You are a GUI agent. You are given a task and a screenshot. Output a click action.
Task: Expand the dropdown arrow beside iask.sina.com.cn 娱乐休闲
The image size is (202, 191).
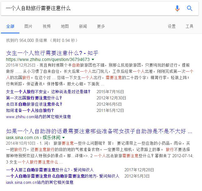pyautogui.click(x=63, y=137)
